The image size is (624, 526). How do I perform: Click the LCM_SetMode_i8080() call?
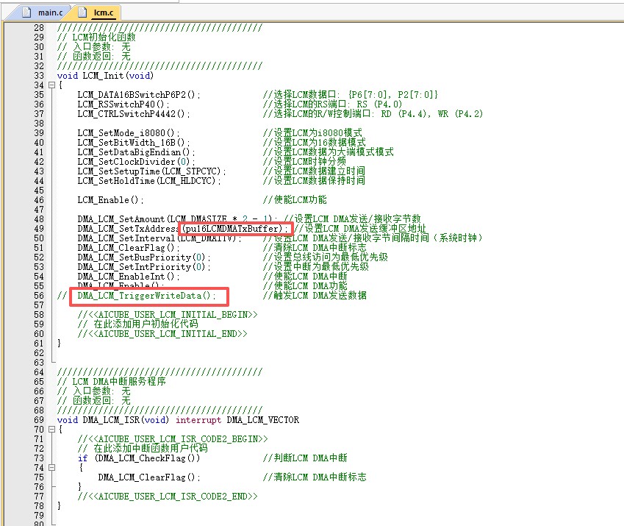click(128, 133)
